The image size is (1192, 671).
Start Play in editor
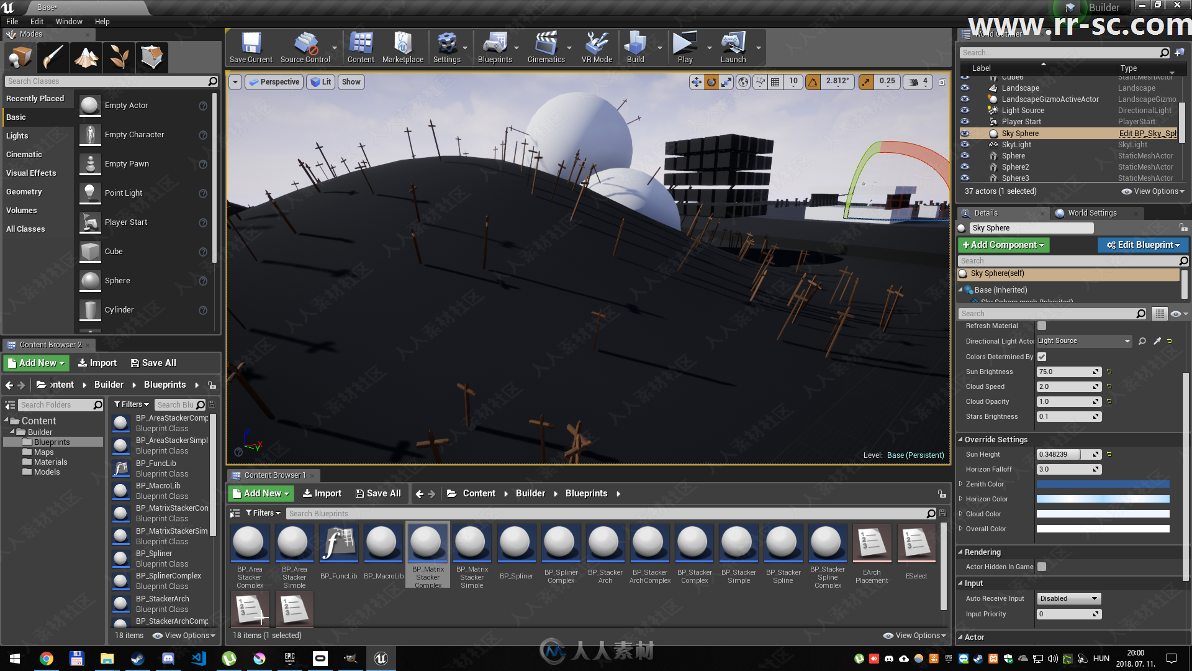(x=685, y=48)
